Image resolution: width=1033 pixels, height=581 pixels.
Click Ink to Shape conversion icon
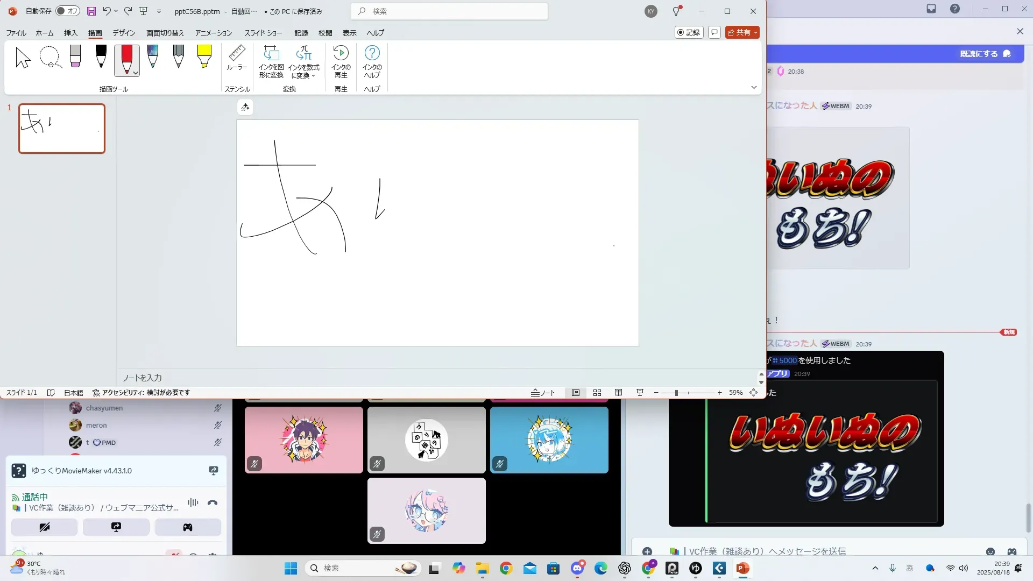coord(271,53)
